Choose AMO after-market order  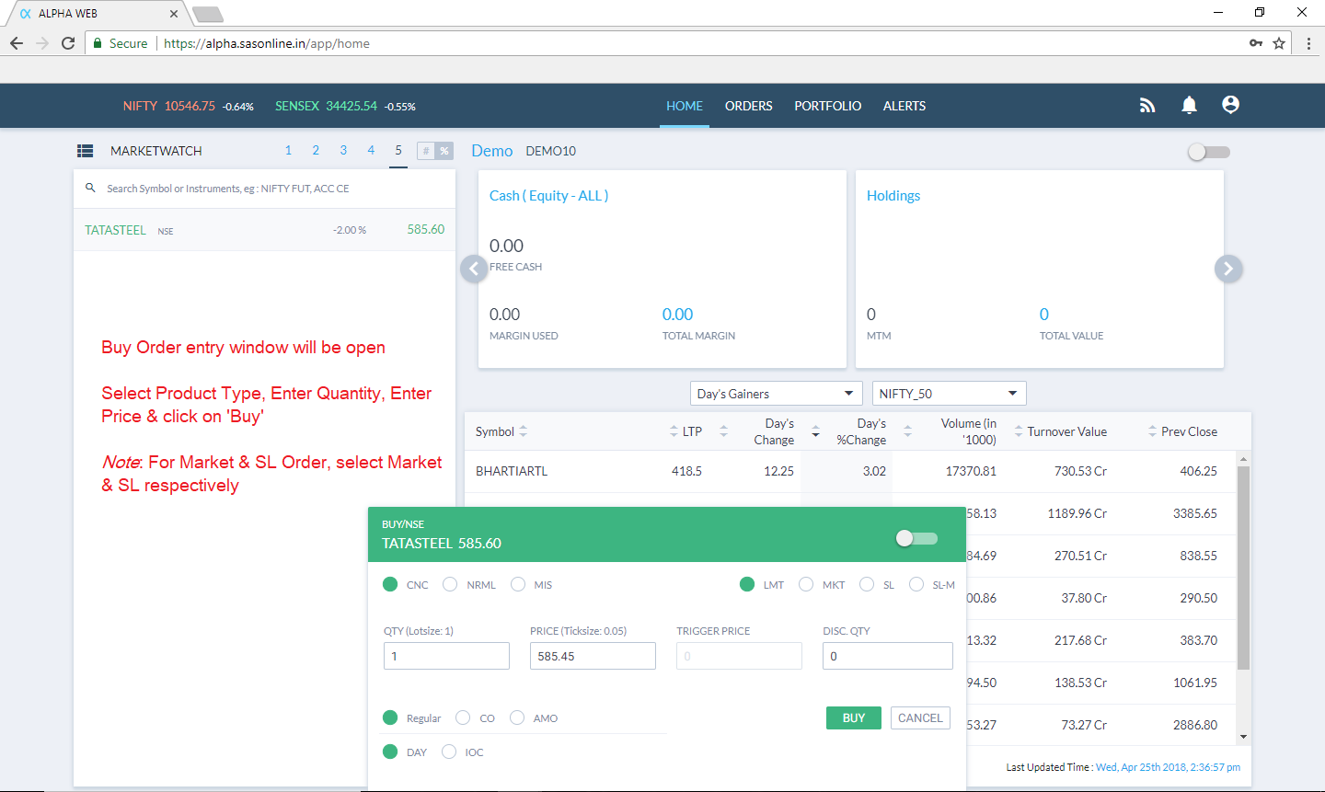(x=517, y=717)
